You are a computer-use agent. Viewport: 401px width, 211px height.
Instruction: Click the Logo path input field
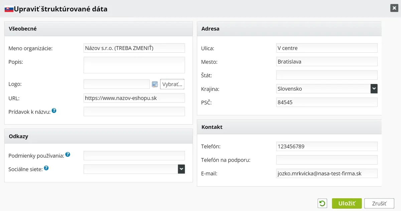117,84
